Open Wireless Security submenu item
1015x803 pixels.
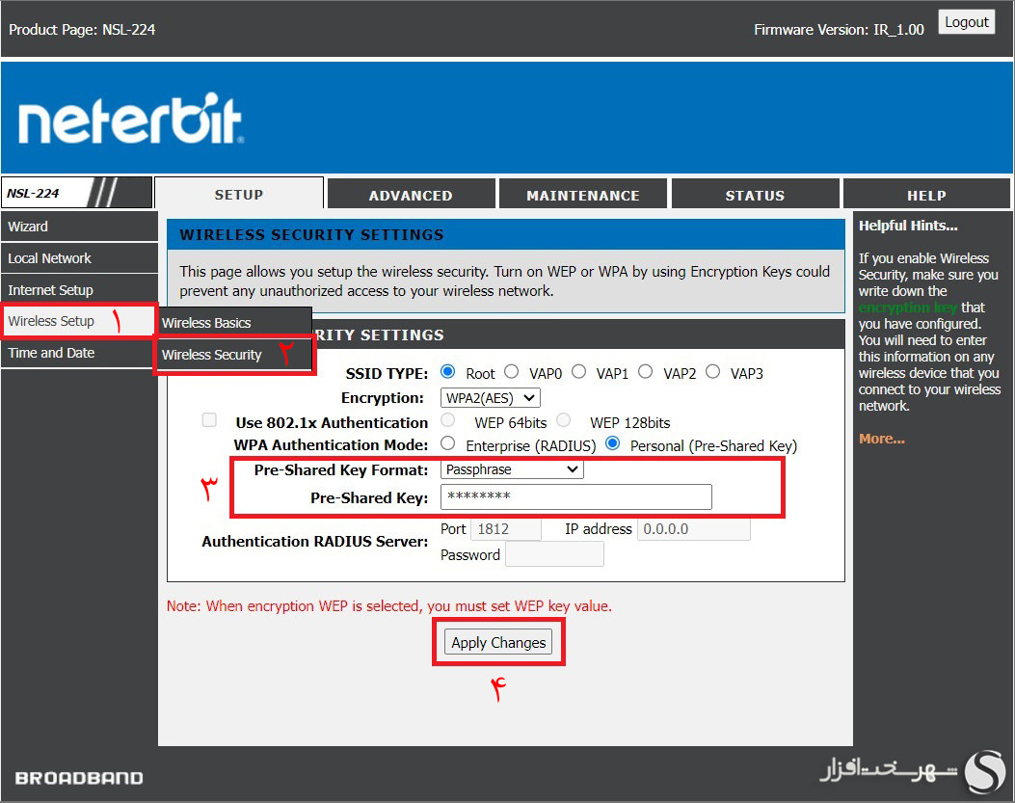point(212,355)
